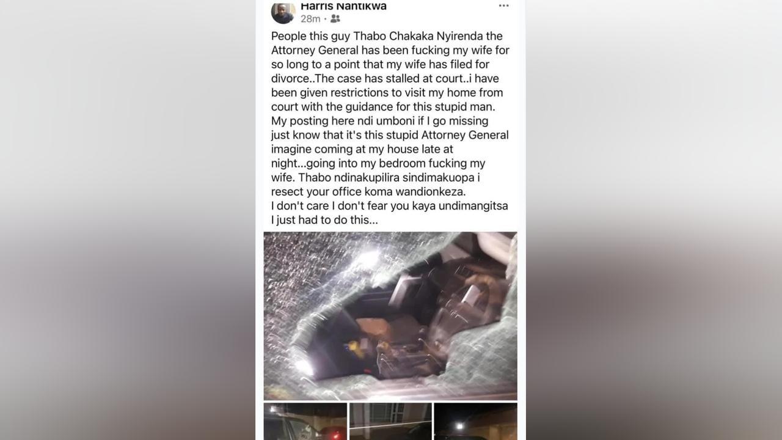The width and height of the screenshot is (782, 440).
Task: Click the friends audience icon beside timestamp
Action: [x=335, y=19]
